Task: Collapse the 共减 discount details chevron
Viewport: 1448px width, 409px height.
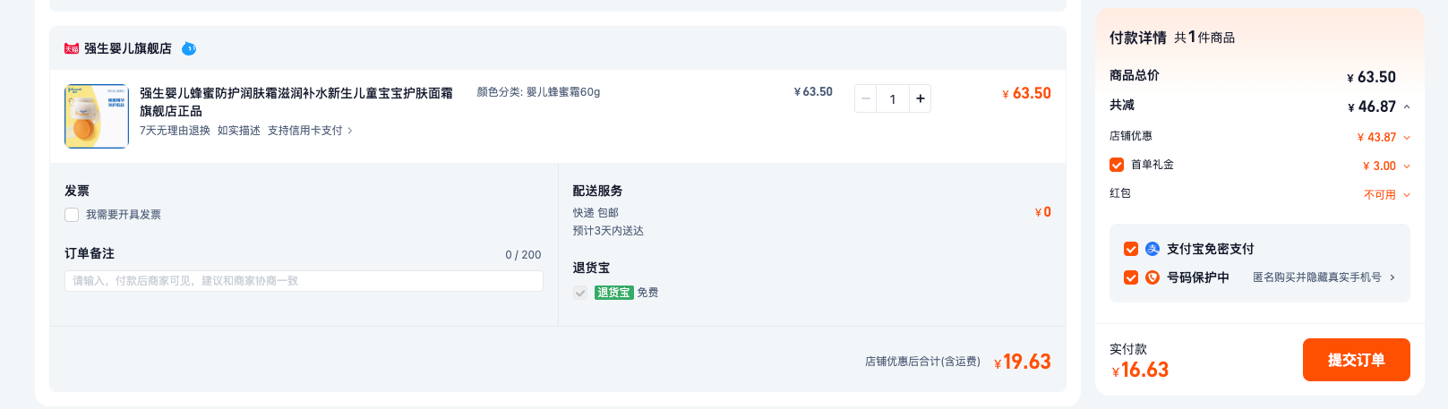Action: pos(1407,107)
